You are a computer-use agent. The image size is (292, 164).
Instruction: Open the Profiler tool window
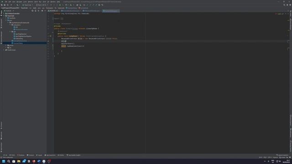61,155
